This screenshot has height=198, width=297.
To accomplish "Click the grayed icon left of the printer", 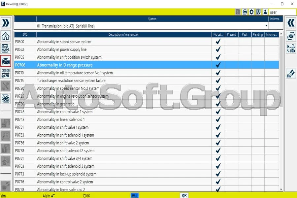I will coord(238,12).
